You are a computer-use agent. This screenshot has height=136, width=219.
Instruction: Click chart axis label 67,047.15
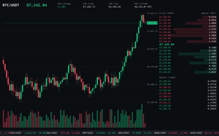(x=152, y=31)
